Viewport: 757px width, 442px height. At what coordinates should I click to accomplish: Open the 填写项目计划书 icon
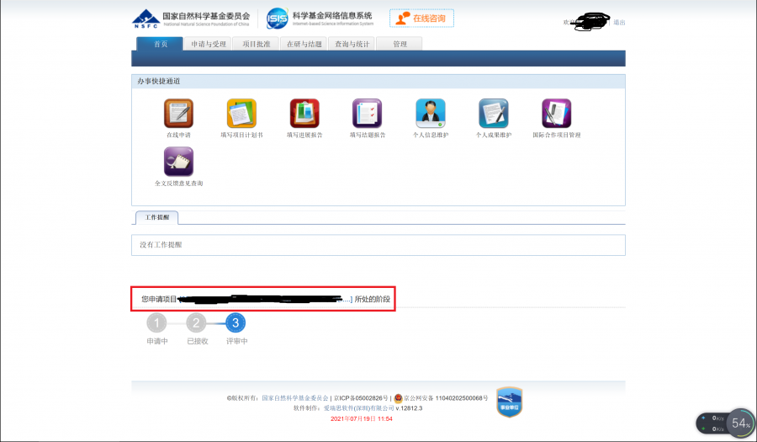(x=241, y=113)
